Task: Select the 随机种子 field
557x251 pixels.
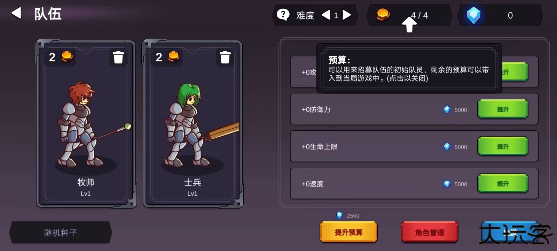Action: pos(61,233)
